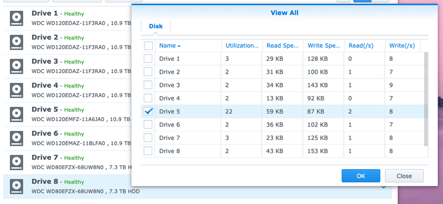This screenshot has height=204, width=443.
Task: Check the Drive 7 checkbox
Action: pos(148,138)
